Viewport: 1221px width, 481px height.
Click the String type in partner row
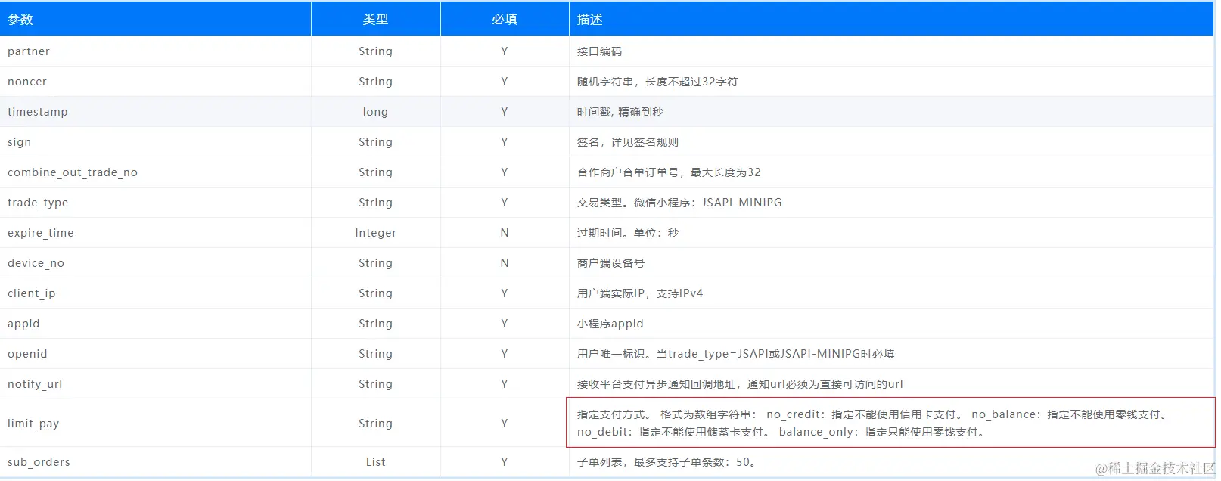click(375, 51)
